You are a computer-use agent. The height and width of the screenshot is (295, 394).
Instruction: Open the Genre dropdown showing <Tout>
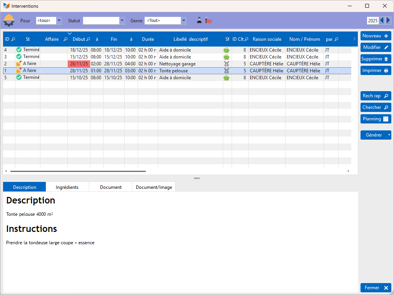click(x=184, y=20)
